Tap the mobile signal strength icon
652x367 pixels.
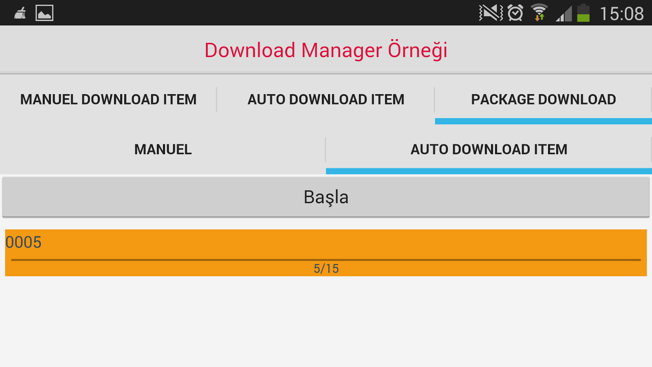pyautogui.click(x=564, y=13)
